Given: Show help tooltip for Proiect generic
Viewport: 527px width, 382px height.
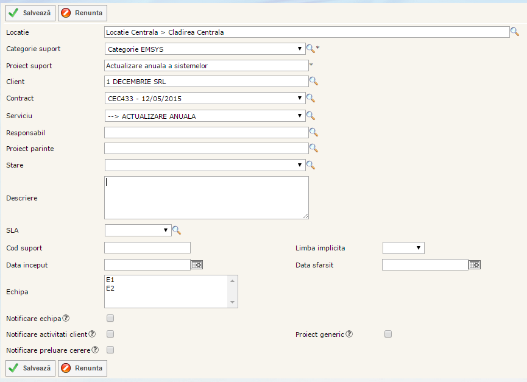Looking at the screenshot, I should (x=349, y=334).
